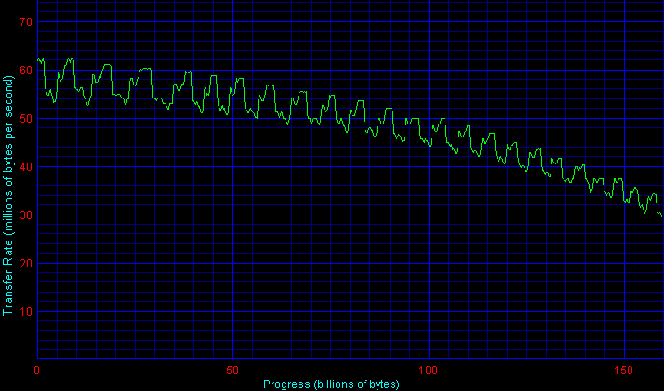Viewport: 664px width, 391px height.
Task: Pick the Y-axis label "10"
Action: pos(24,311)
